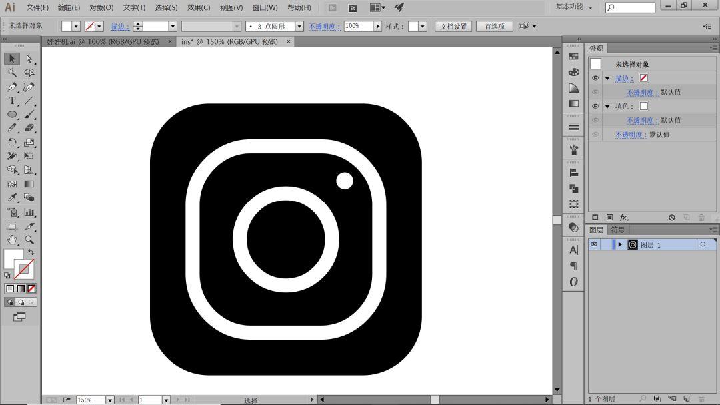The width and height of the screenshot is (720, 405).
Task: Open the Paragraph panel icon
Action: pyautogui.click(x=573, y=266)
